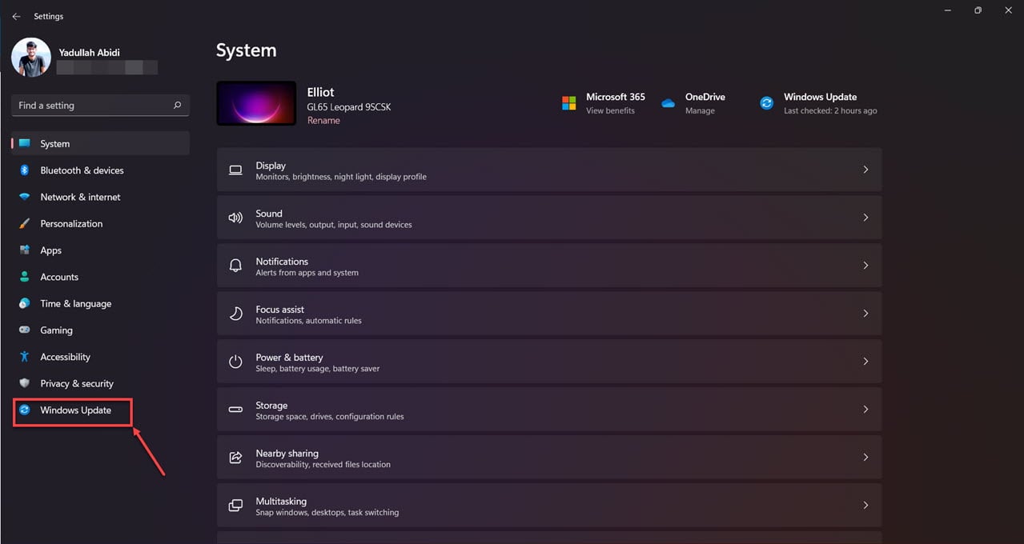Open Power & battery row arrow
Image resolution: width=1024 pixels, height=544 pixels.
click(x=865, y=362)
